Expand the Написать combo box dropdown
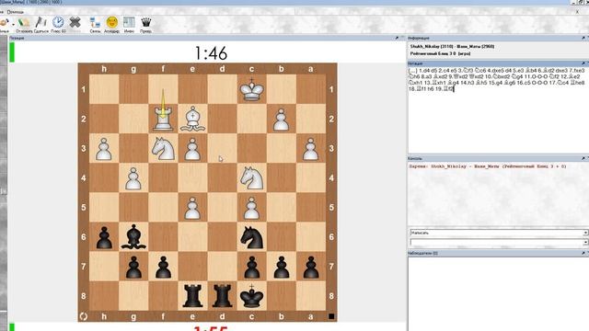Screen dimensions: 589x331 pos(585,233)
